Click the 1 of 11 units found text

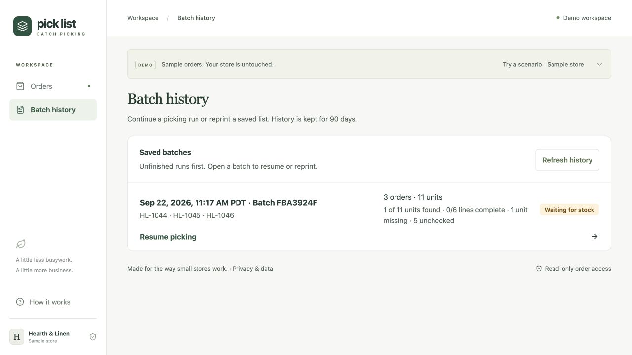(412, 210)
